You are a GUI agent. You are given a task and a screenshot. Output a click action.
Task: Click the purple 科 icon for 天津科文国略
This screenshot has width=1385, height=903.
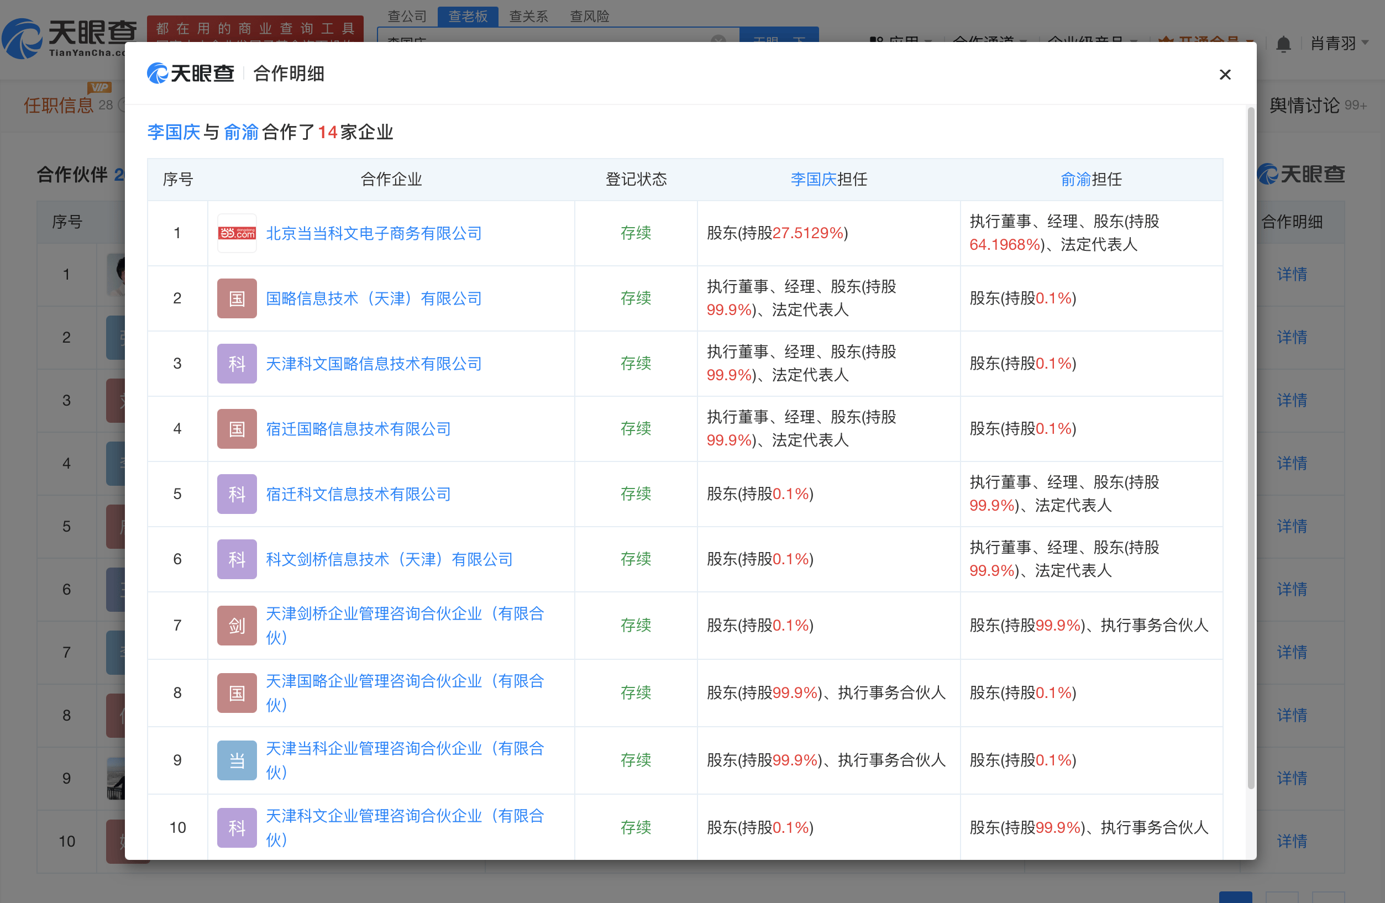coord(237,364)
